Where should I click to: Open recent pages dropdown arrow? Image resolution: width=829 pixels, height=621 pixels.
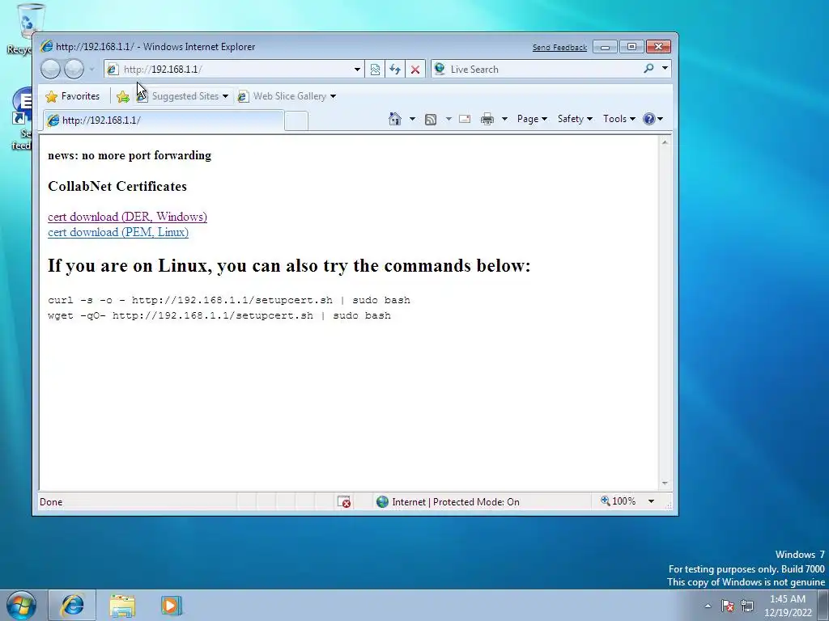pos(92,70)
